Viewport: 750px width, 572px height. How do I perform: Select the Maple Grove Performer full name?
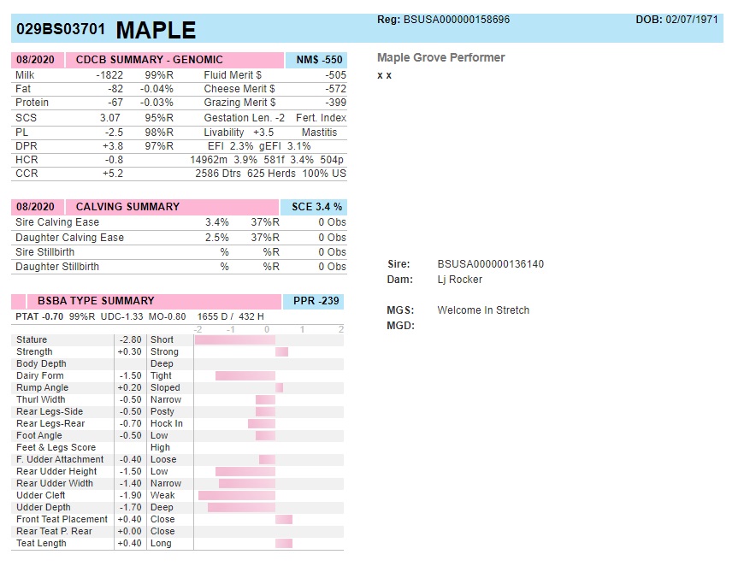(441, 58)
